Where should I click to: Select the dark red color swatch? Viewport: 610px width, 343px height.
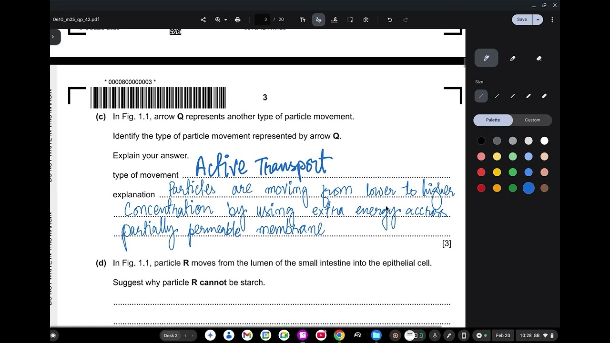[481, 188]
